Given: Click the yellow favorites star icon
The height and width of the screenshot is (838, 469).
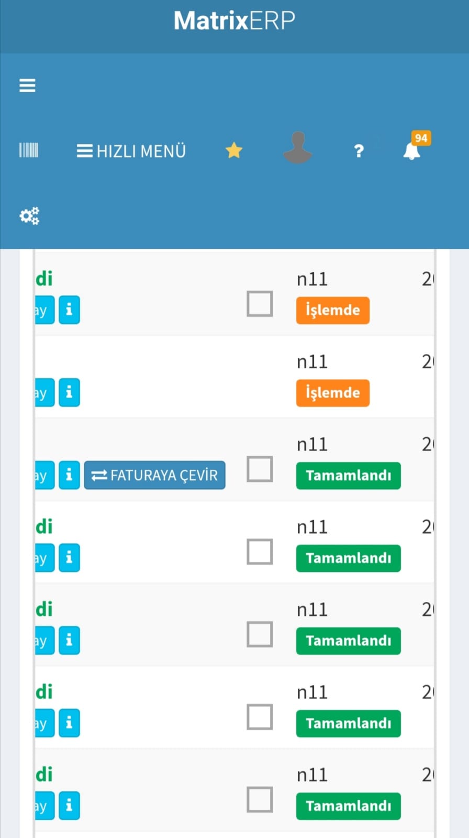Looking at the screenshot, I should click(234, 151).
